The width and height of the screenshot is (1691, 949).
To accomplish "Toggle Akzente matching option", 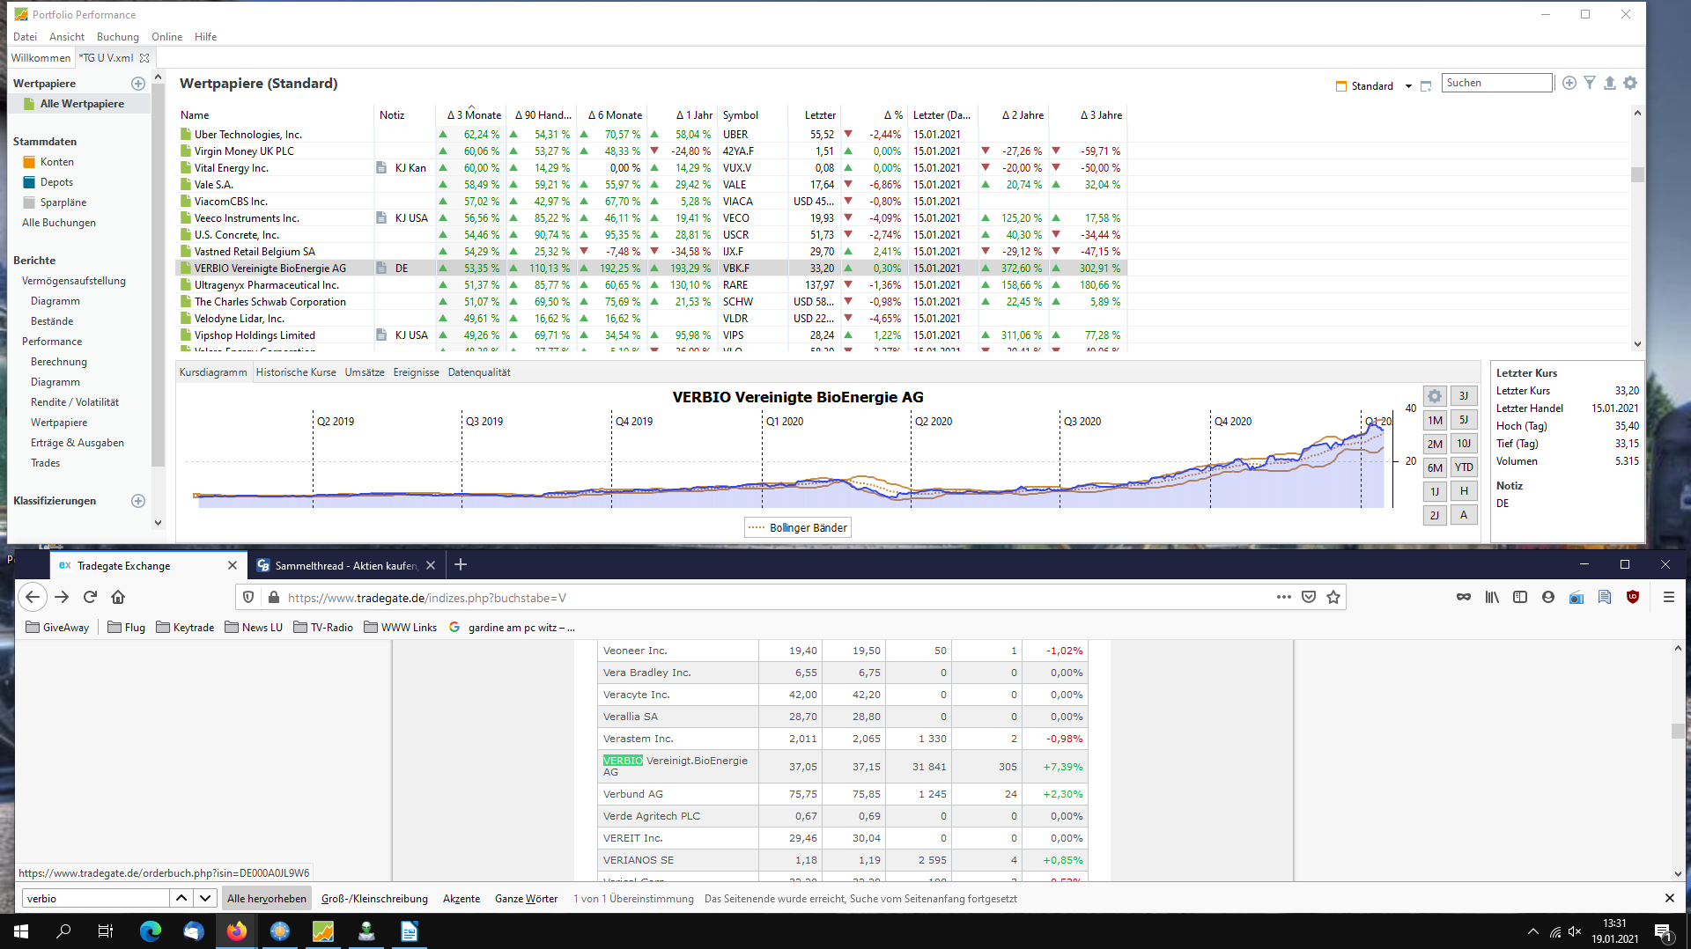I will point(462,899).
